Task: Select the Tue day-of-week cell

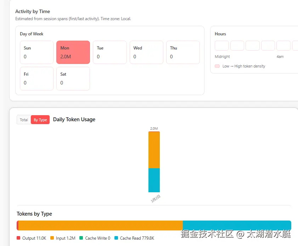Action: (x=109, y=52)
